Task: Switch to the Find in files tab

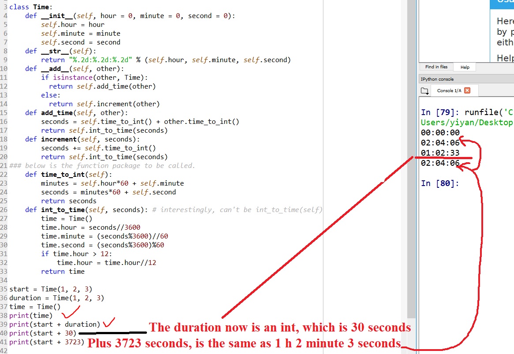Action: 436,67
